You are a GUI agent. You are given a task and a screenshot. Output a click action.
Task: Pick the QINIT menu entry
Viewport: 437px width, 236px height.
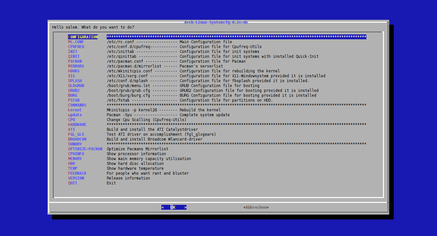tap(74, 56)
